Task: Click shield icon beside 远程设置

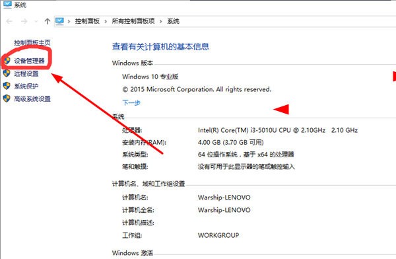Action: pyautogui.click(x=7, y=73)
